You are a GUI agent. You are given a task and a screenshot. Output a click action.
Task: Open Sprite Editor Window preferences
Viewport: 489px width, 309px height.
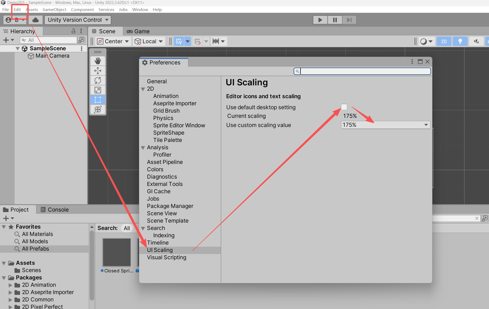click(179, 125)
